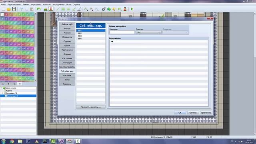The image size is (256, 144).
Task: Open the Предметы database tab
Action: [x=67, y=37]
